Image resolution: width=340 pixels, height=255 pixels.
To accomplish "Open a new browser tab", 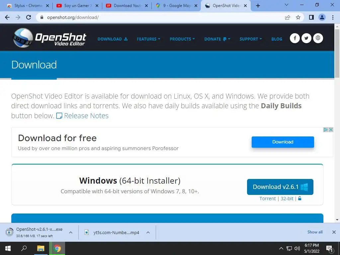I will point(258,6).
